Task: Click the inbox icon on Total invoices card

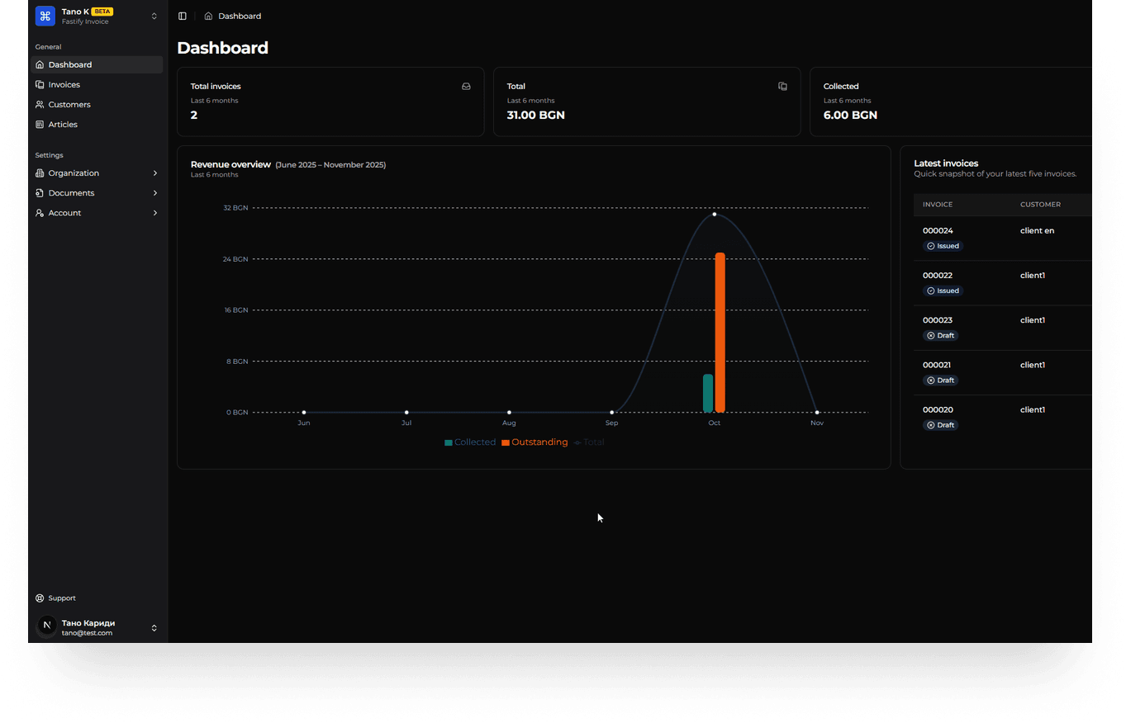Action: click(x=466, y=86)
